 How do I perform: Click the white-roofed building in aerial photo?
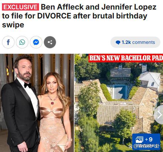pos(150,79)
